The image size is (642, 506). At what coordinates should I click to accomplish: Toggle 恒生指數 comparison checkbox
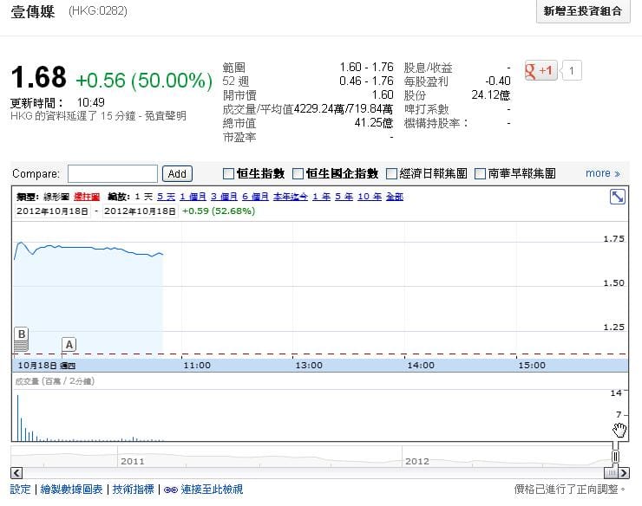[x=228, y=174]
